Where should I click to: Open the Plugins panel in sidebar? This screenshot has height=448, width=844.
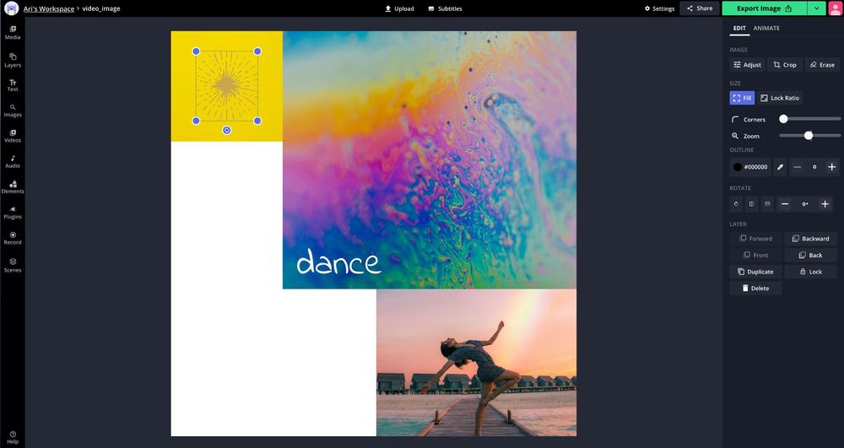coord(13,212)
